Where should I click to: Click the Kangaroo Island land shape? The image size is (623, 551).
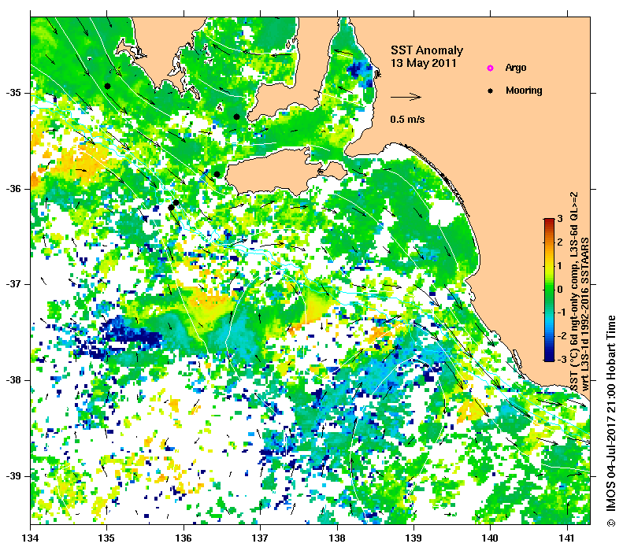[286, 173]
